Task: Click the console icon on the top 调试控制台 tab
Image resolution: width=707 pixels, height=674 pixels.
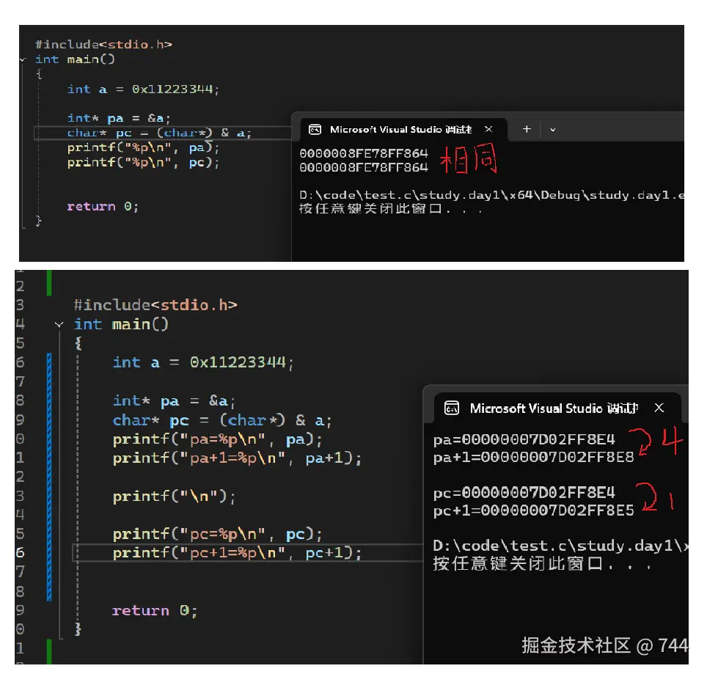Action: (x=314, y=128)
